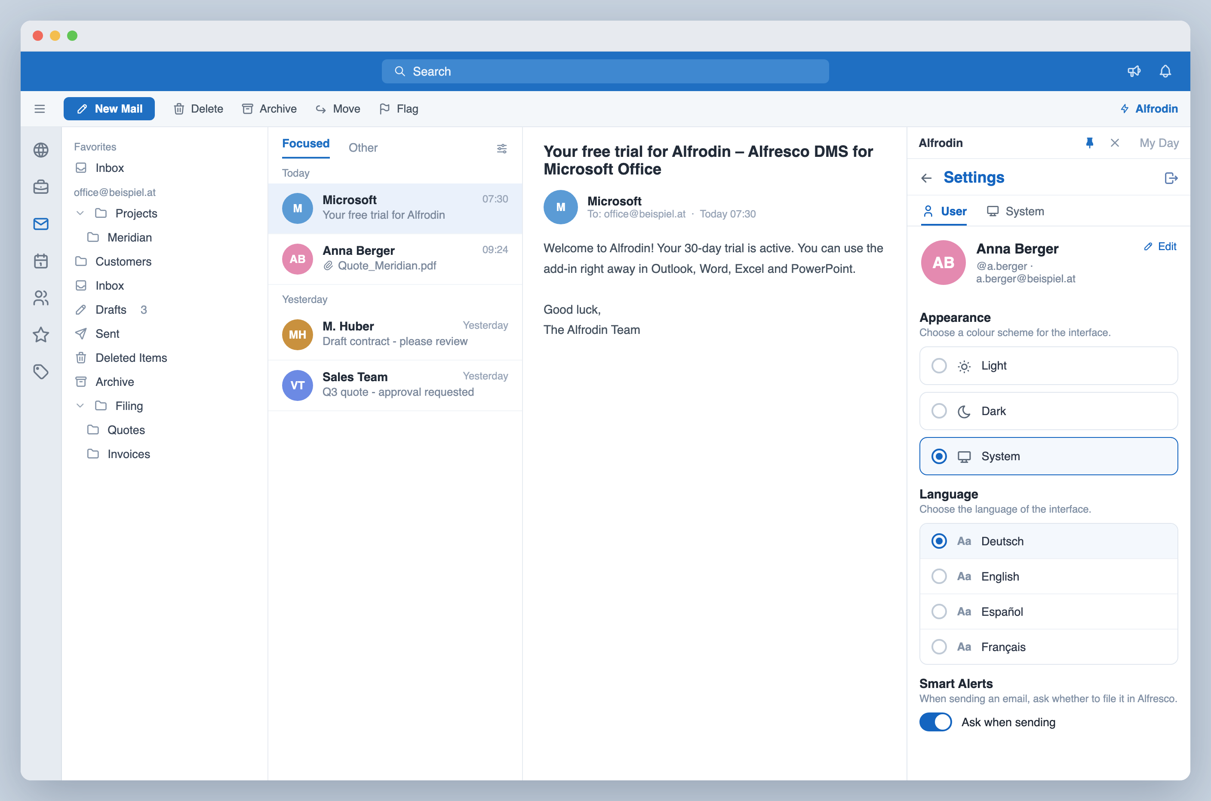Click the tag icon in left rail
1211x801 pixels.
point(41,371)
